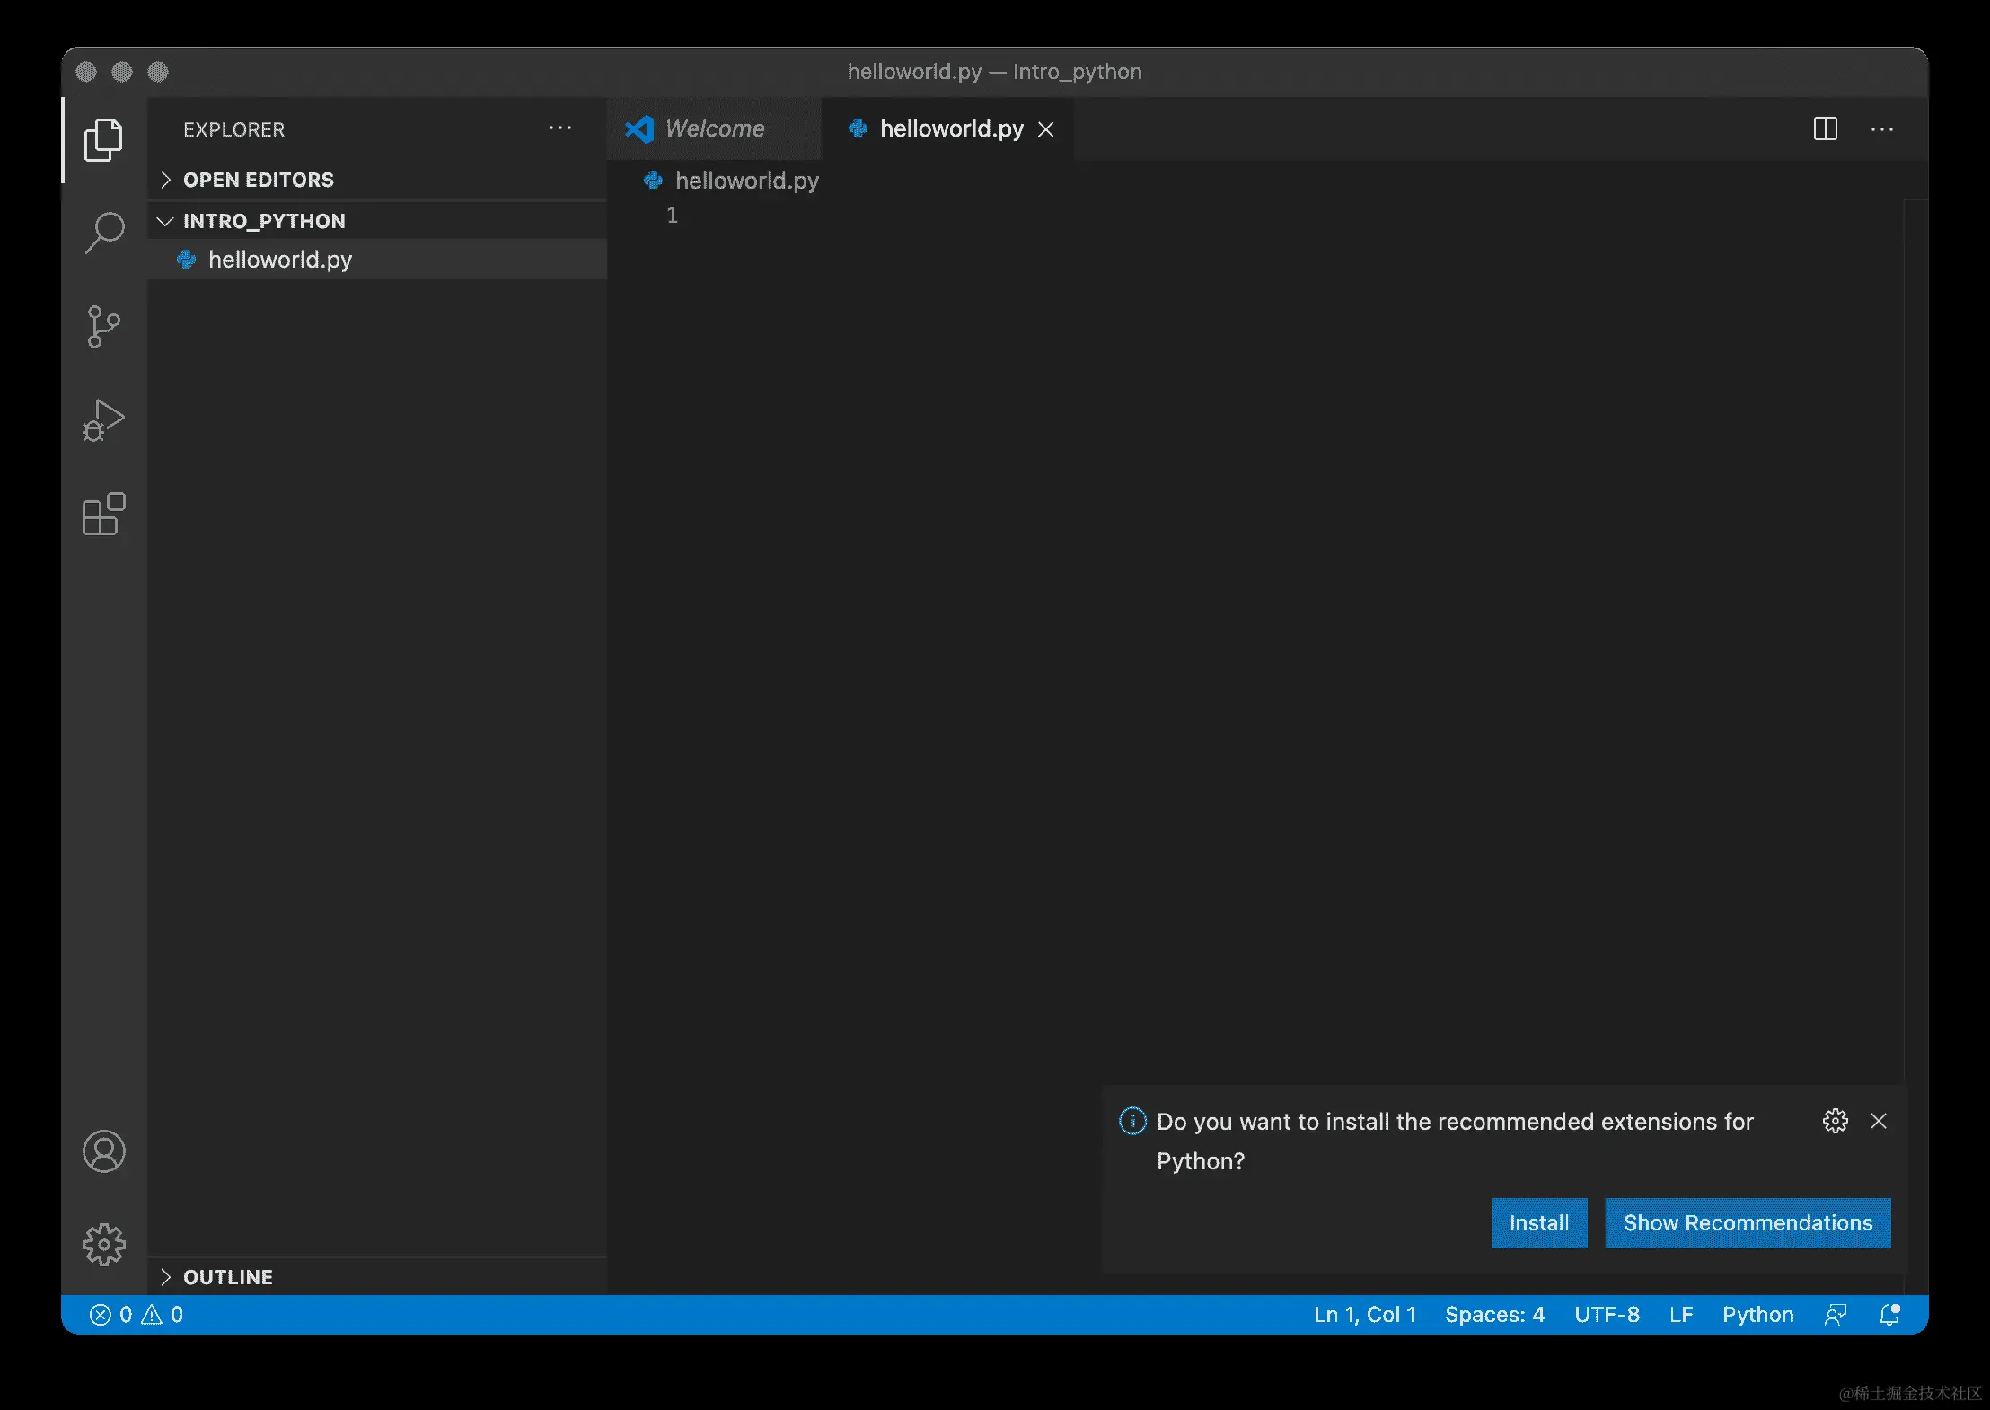Open the Source Control view
Viewport: 1990px width, 1410px height.
click(104, 326)
